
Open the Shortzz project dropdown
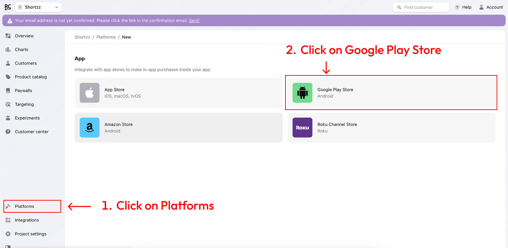point(38,7)
